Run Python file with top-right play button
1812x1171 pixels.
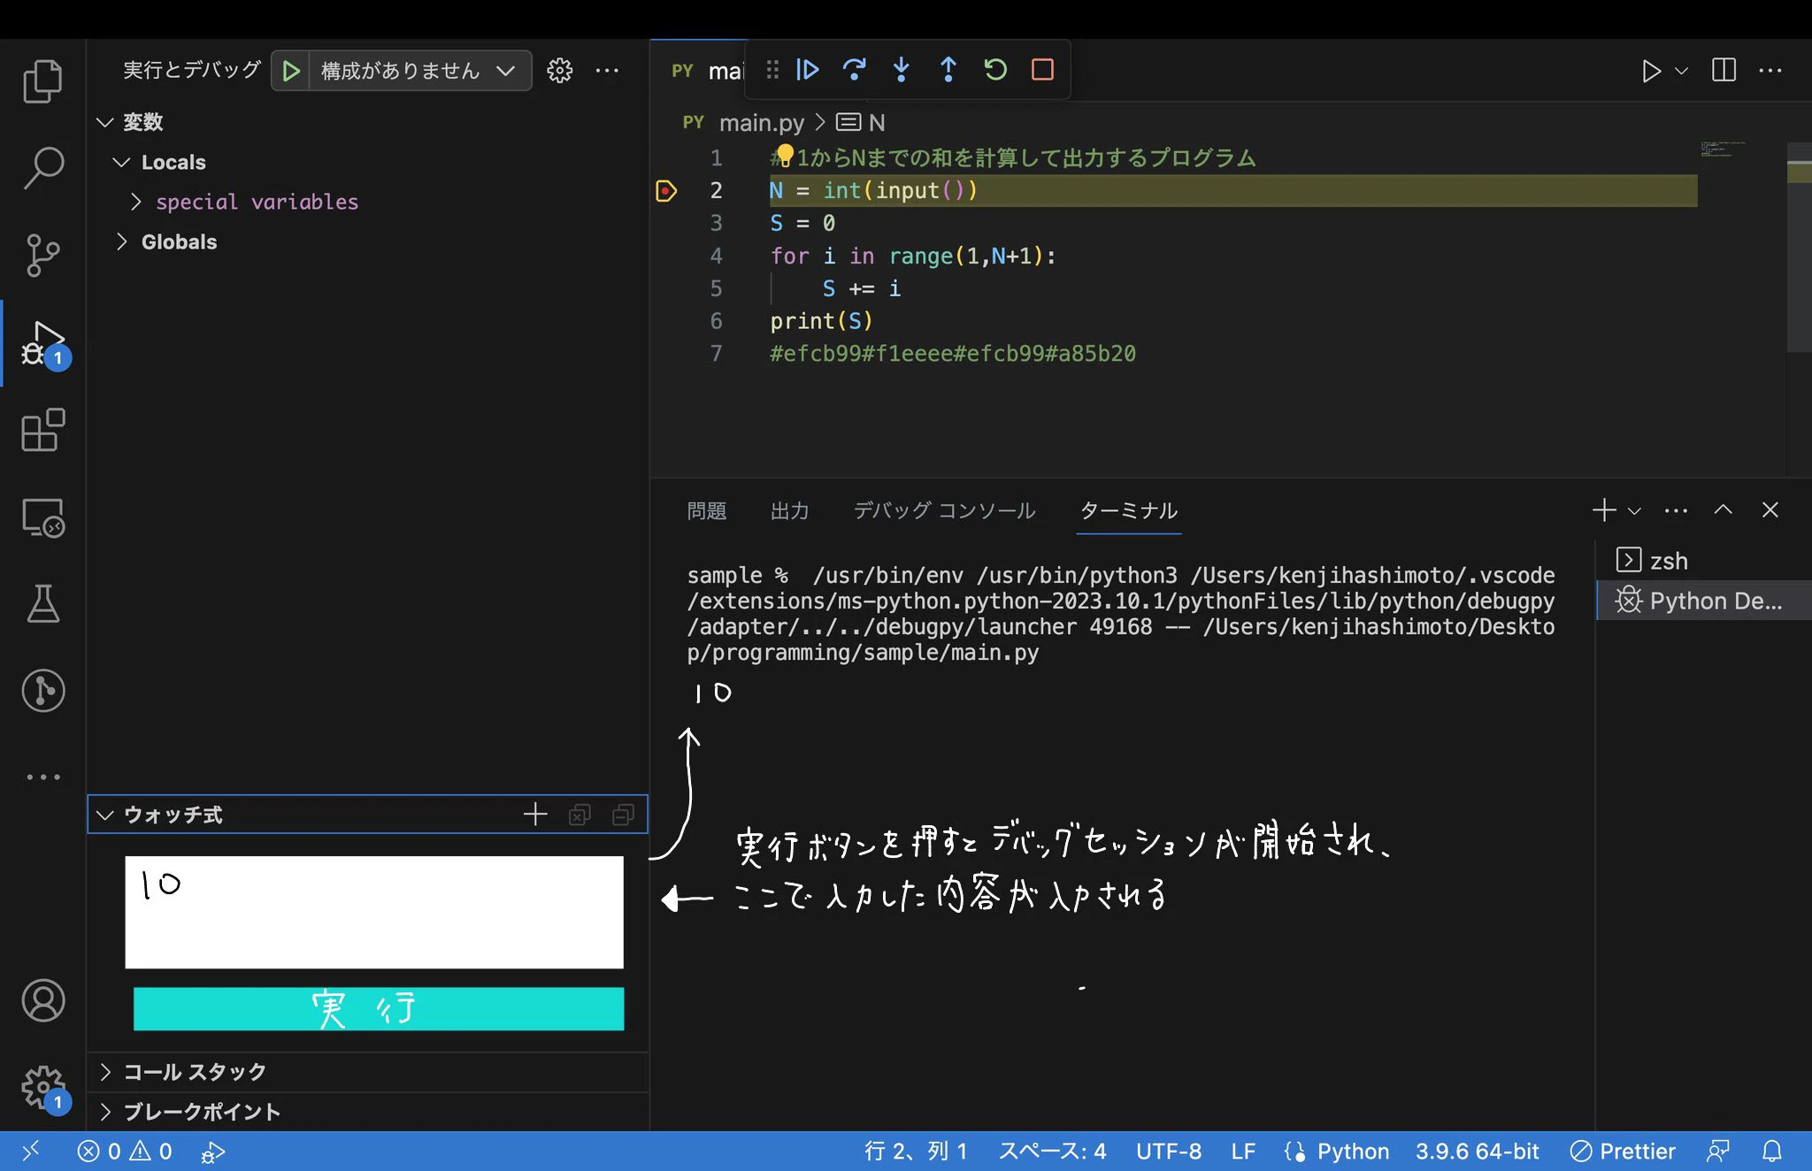tap(1650, 71)
